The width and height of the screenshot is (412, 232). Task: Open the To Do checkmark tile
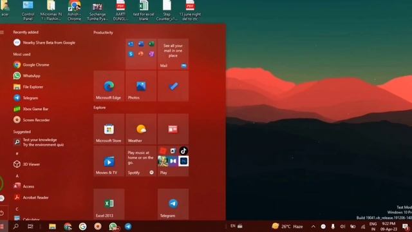pyautogui.click(x=173, y=86)
